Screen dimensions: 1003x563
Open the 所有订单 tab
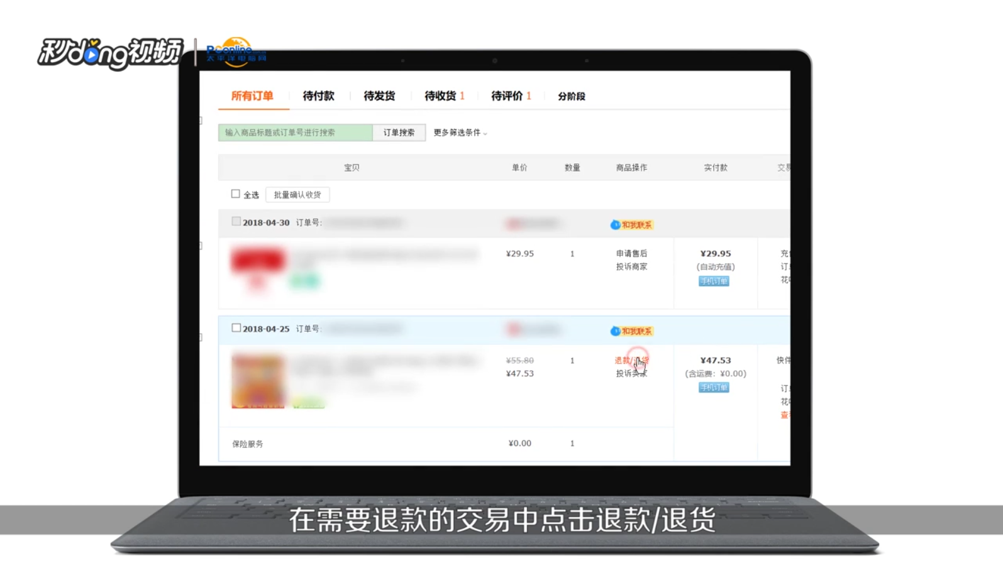[252, 96]
